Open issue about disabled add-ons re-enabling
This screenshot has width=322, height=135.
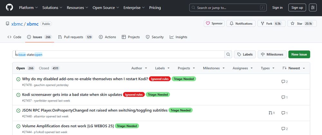coord(85,79)
